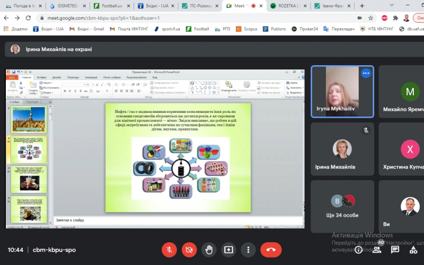Viewport: 424px width, 265px height.
Task: Open a new Chrome tab
Action: pyautogui.click(x=362, y=6)
